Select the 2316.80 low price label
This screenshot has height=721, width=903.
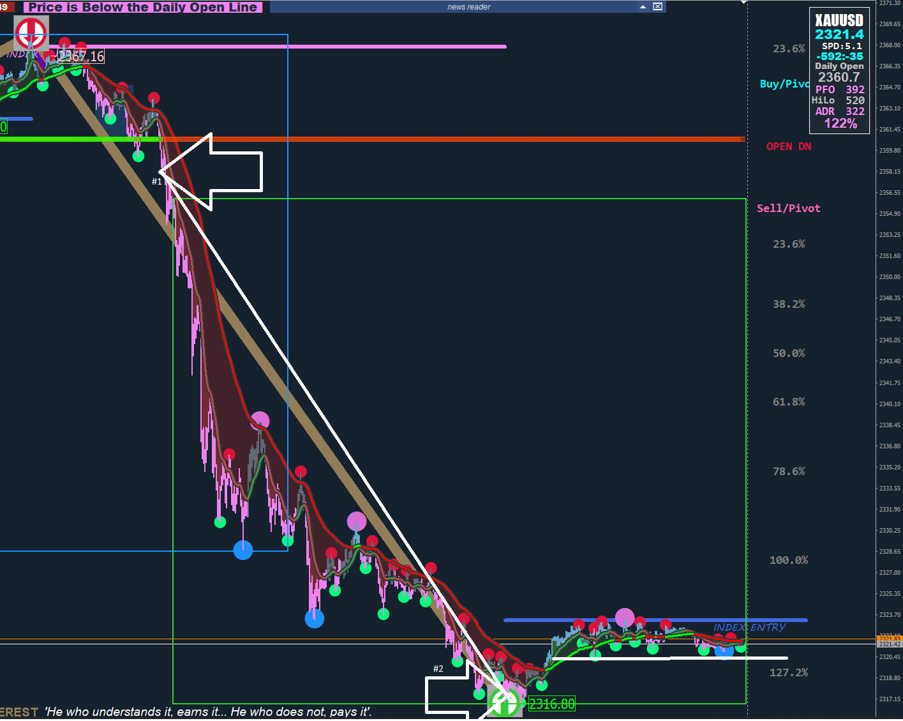[x=551, y=704]
